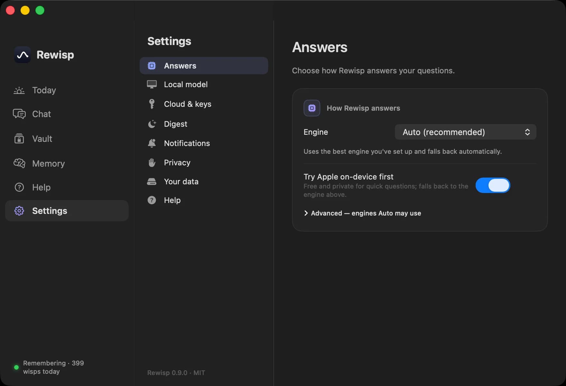Select the Notifications bell icon
Image resolution: width=566 pixels, height=386 pixels.
152,143
